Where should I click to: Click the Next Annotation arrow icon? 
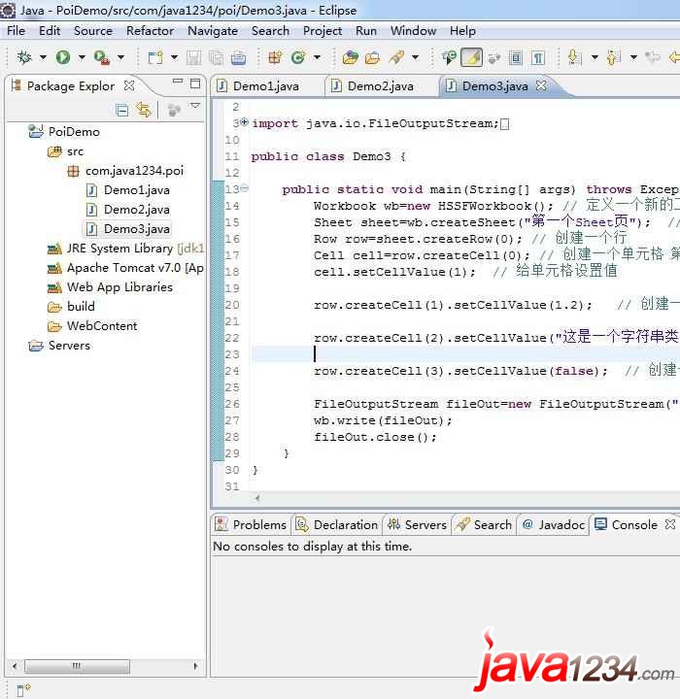coord(575,57)
